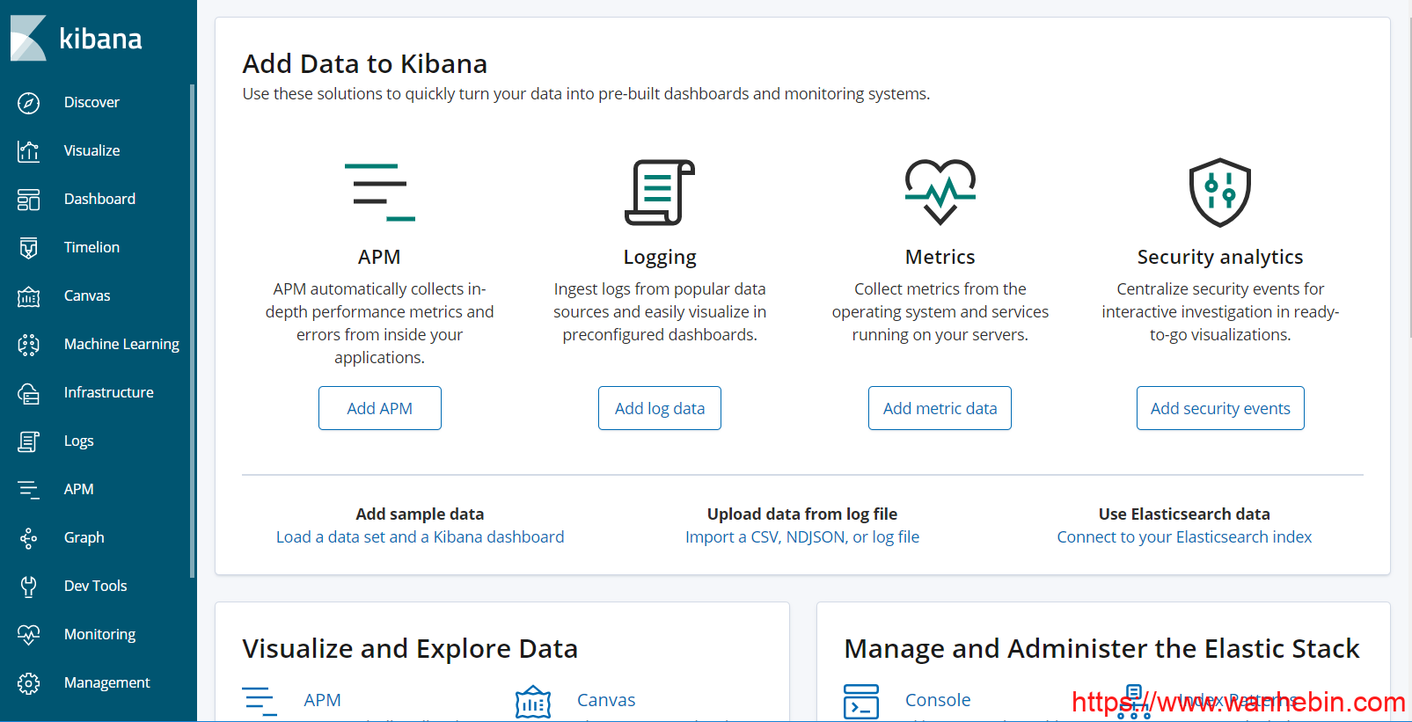Open Dashboard icon in sidebar
1412x722 pixels.
pyautogui.click(x=28, y=200)
